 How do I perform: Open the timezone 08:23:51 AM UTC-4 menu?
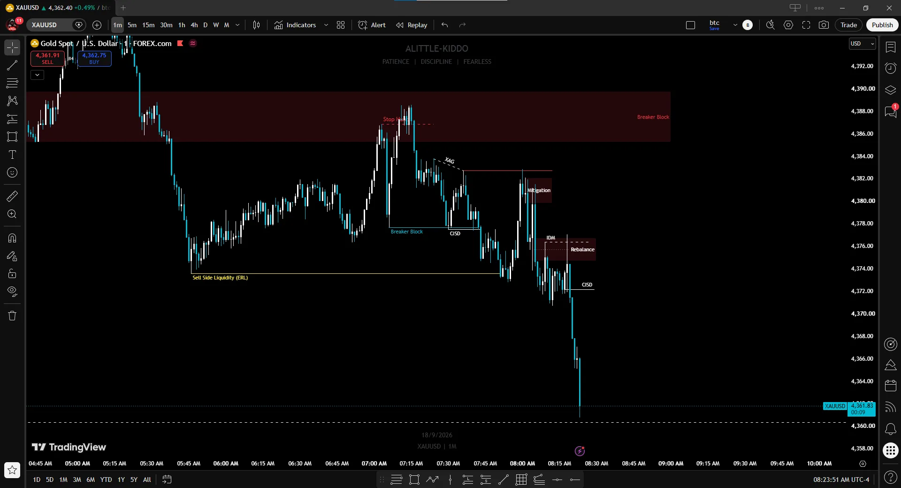click(841, 480)
